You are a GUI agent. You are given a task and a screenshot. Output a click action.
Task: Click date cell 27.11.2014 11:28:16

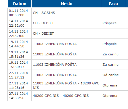20,85
